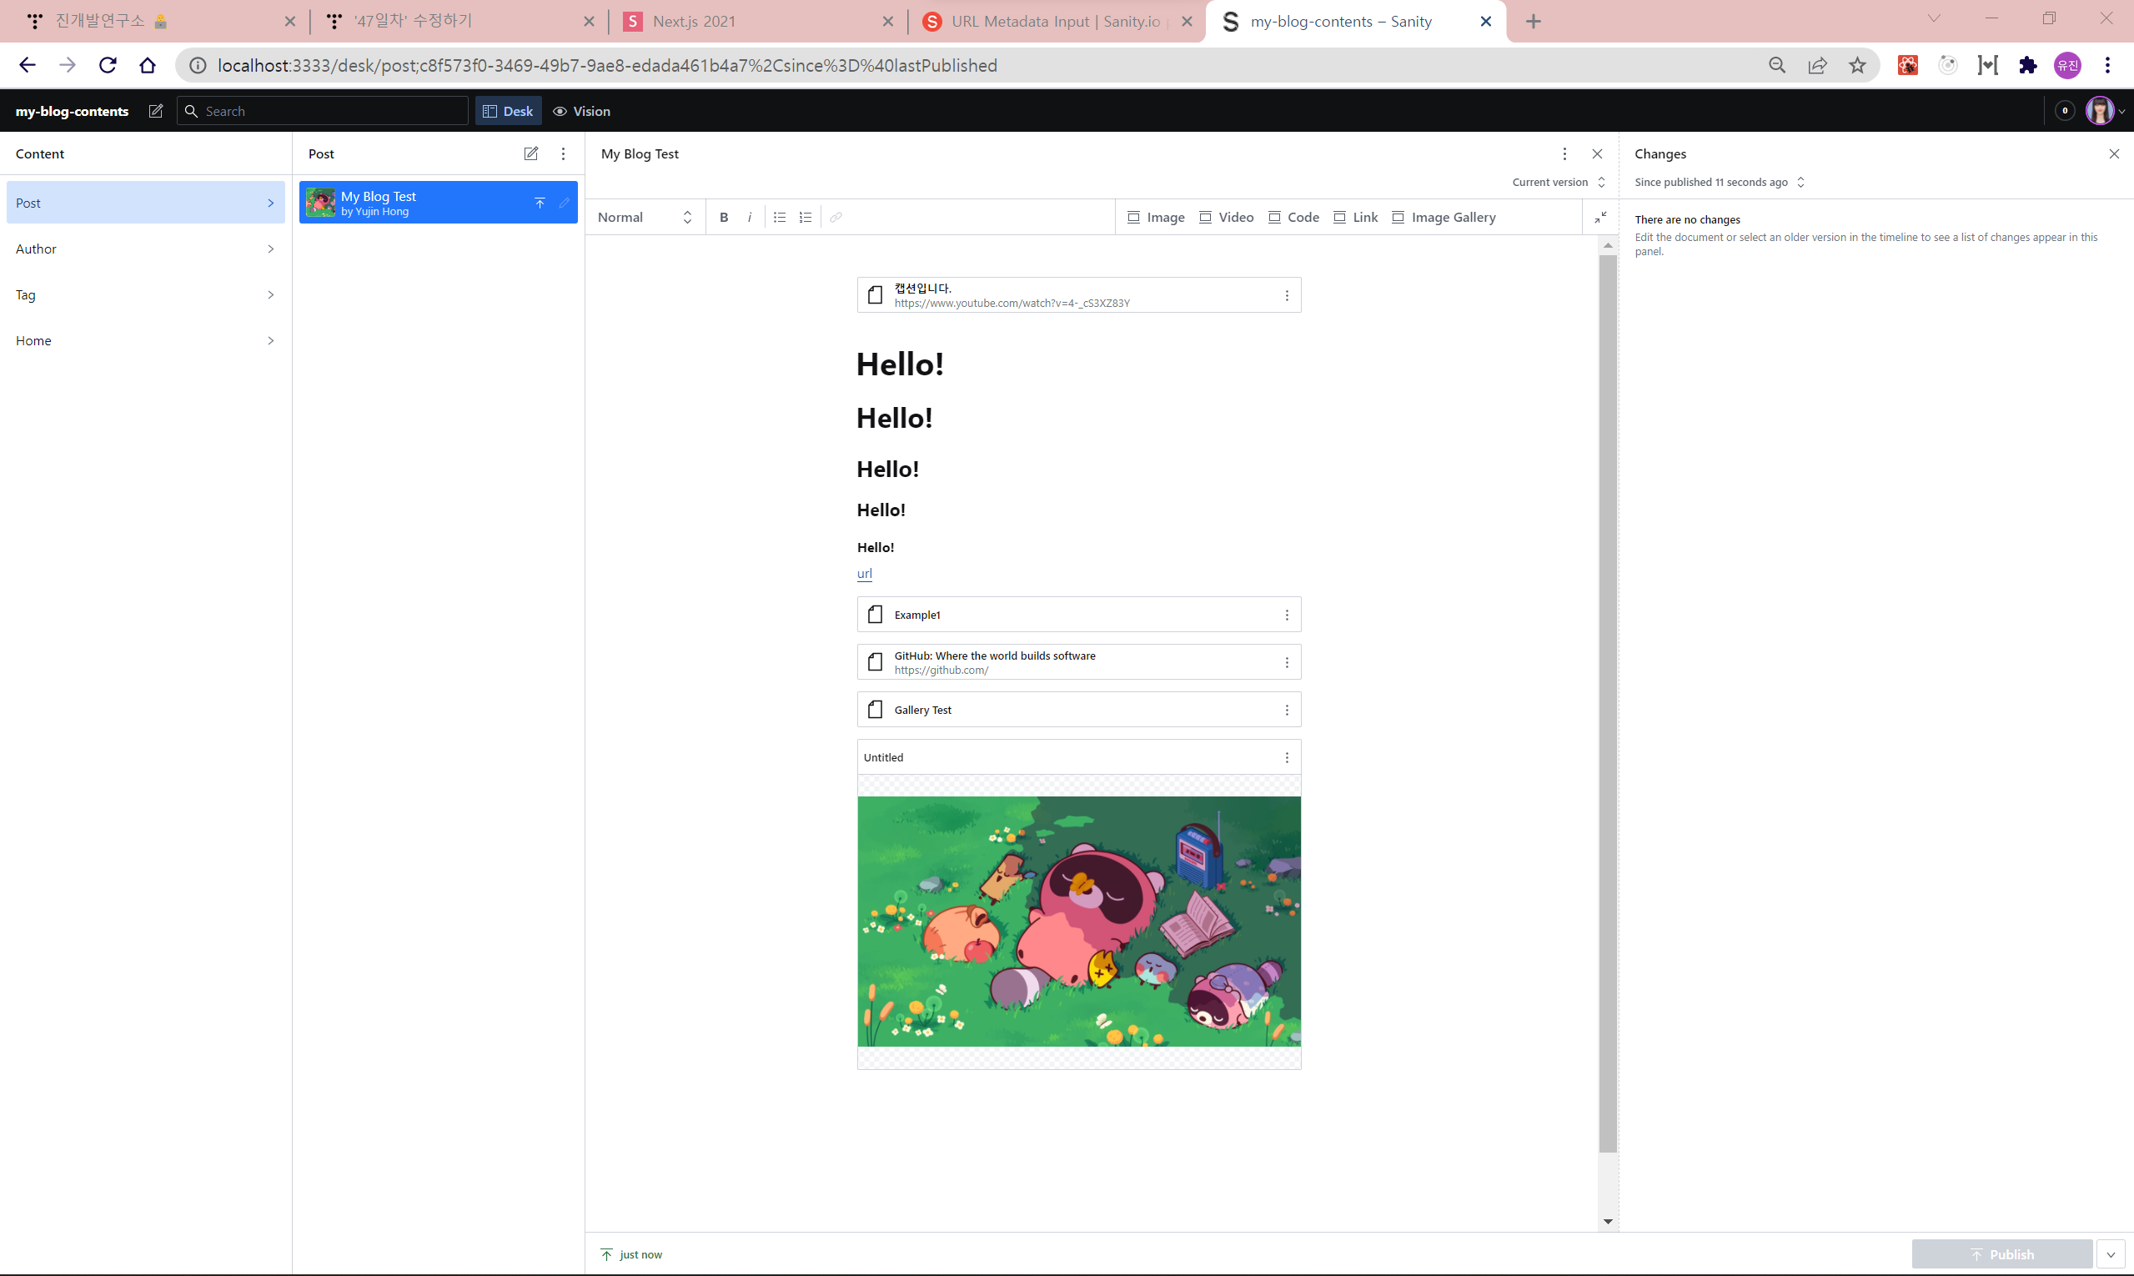Insert an Image Gallery block
The height and width of the screenshot is (1276, 2134).
1444,218
